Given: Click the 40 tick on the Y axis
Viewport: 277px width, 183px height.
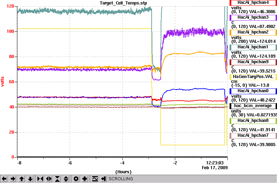Looking at the screenshot, I should (11, 107).
